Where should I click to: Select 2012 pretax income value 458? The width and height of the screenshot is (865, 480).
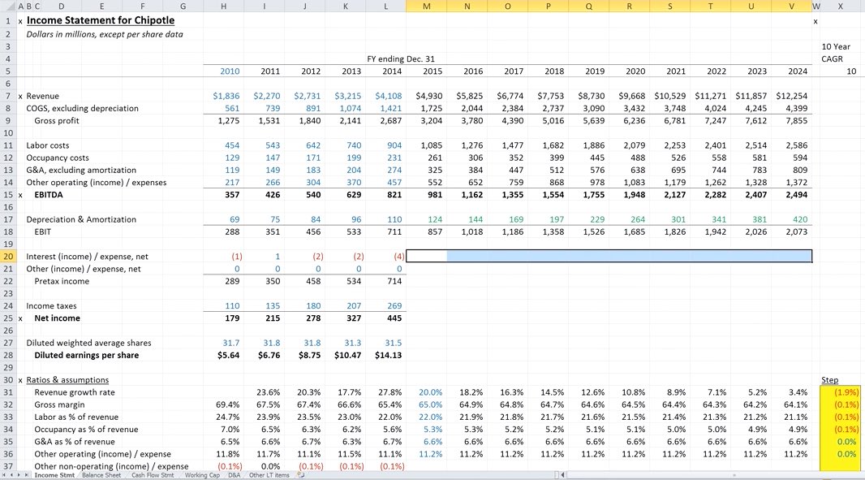pyautogui.click(x=312, y=281)
